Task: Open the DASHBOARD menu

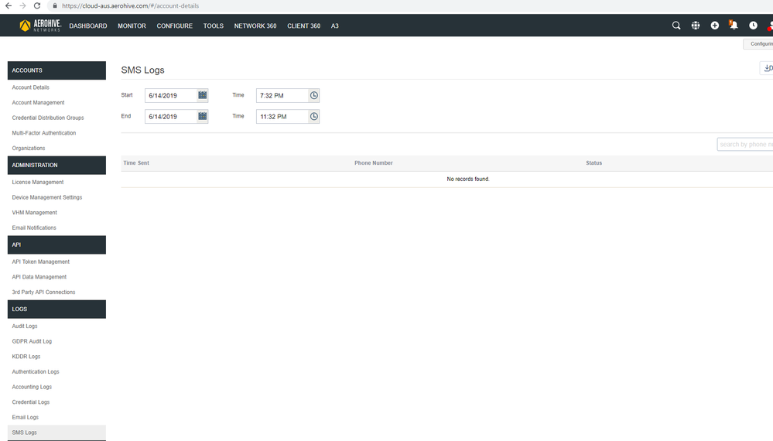Action: 87,26
